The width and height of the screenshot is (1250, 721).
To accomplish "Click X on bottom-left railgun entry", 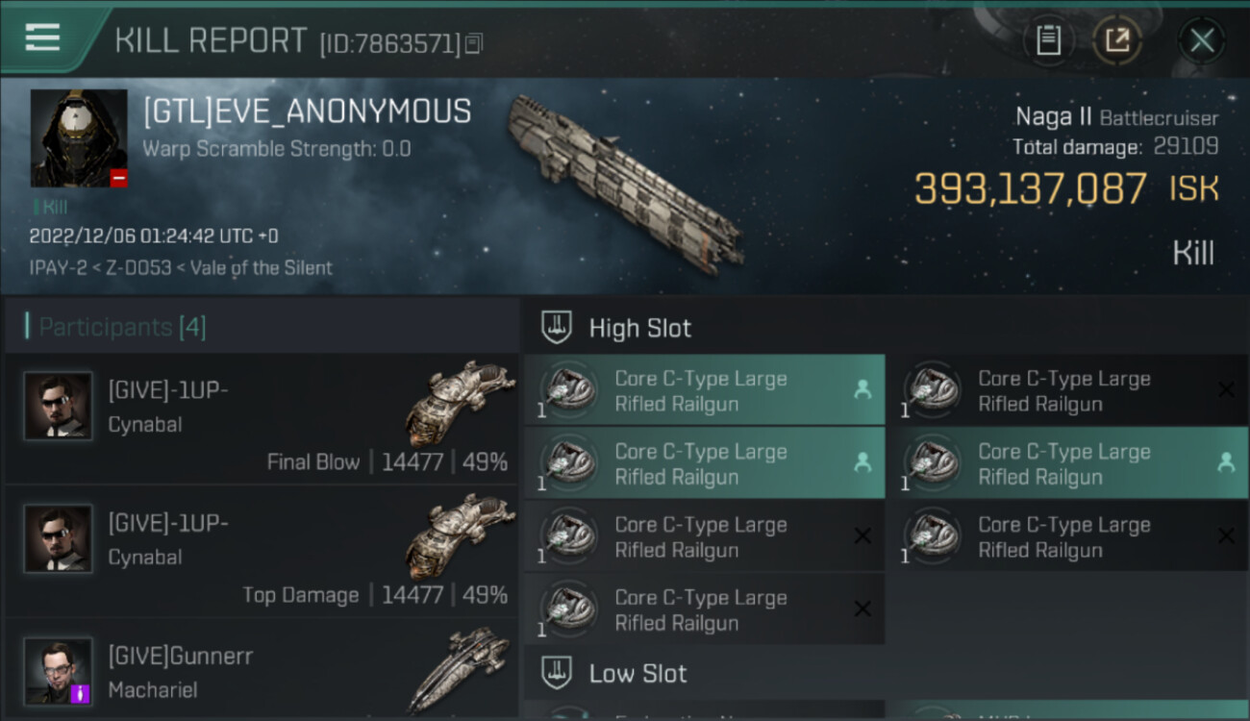I will pyautogui.click(x=862, y=609).
